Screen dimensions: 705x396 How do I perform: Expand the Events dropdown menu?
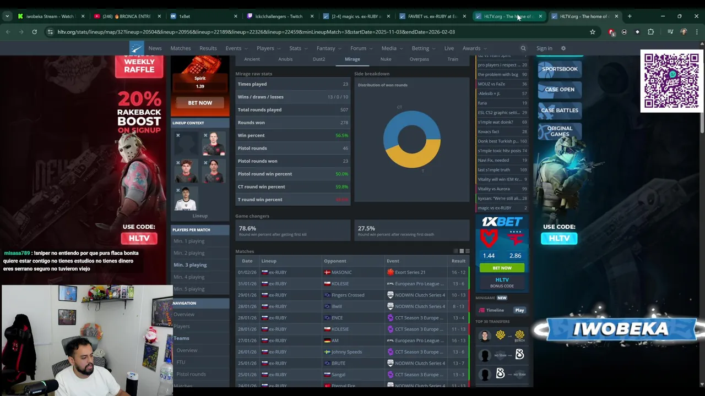click(x=236, y=48)
